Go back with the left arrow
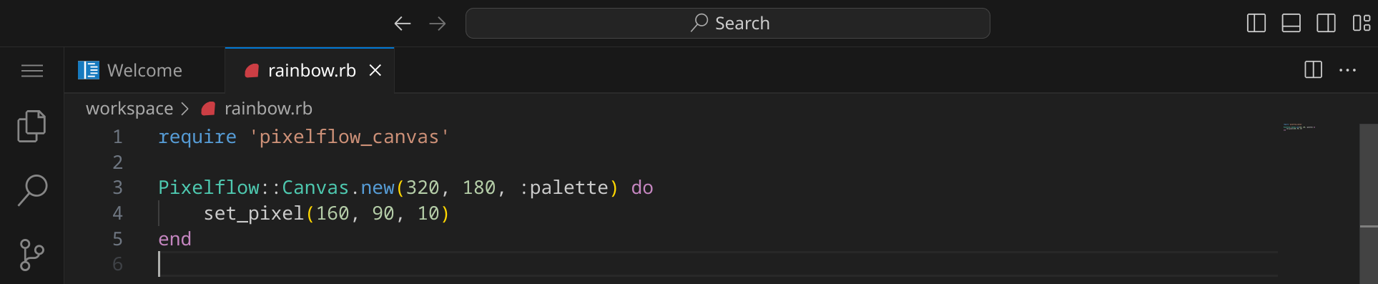This screenshot has width=1378, height=284. 403,24
